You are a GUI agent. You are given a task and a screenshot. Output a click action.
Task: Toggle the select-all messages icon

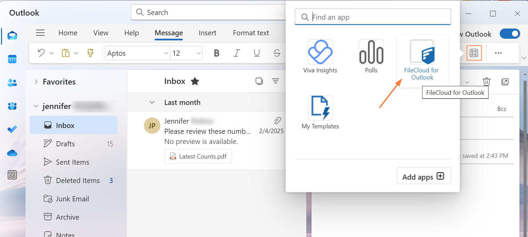pyautogui.click(x=259, y=81)
